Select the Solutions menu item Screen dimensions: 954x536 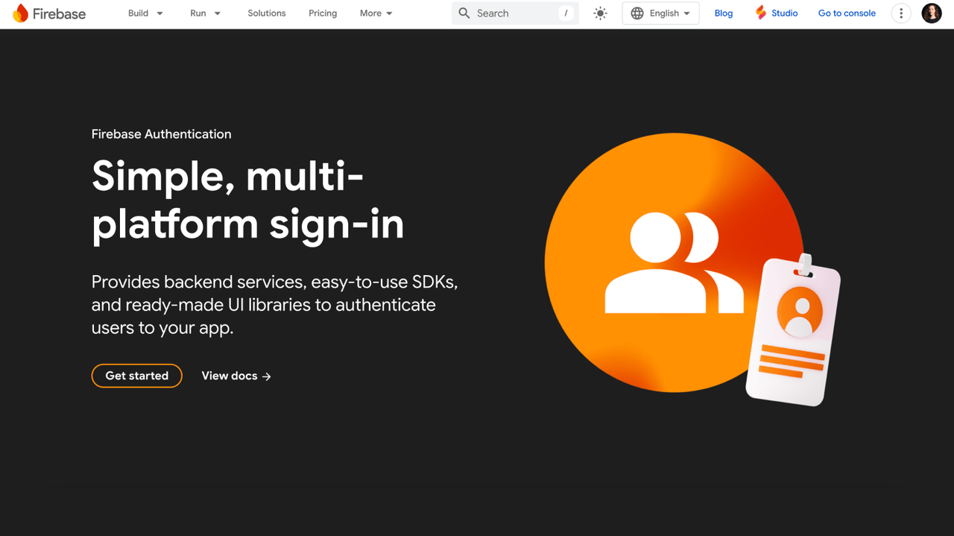coord(266,13)
